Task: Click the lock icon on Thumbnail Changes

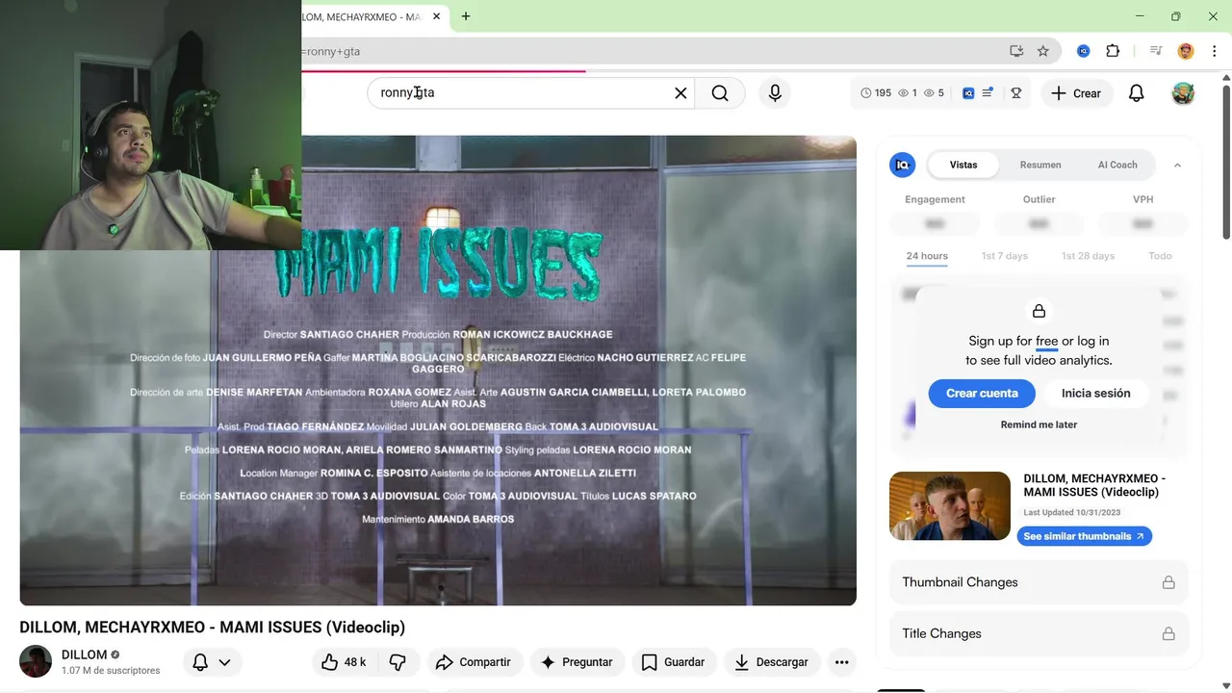Action: [x=1168, y=582]
